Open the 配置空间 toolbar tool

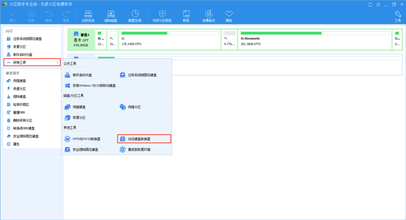[135, 16]
